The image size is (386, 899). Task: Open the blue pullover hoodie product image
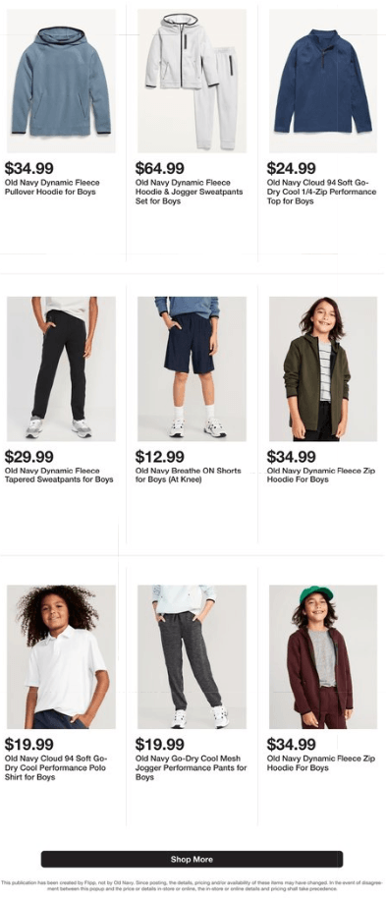point(61,81)
